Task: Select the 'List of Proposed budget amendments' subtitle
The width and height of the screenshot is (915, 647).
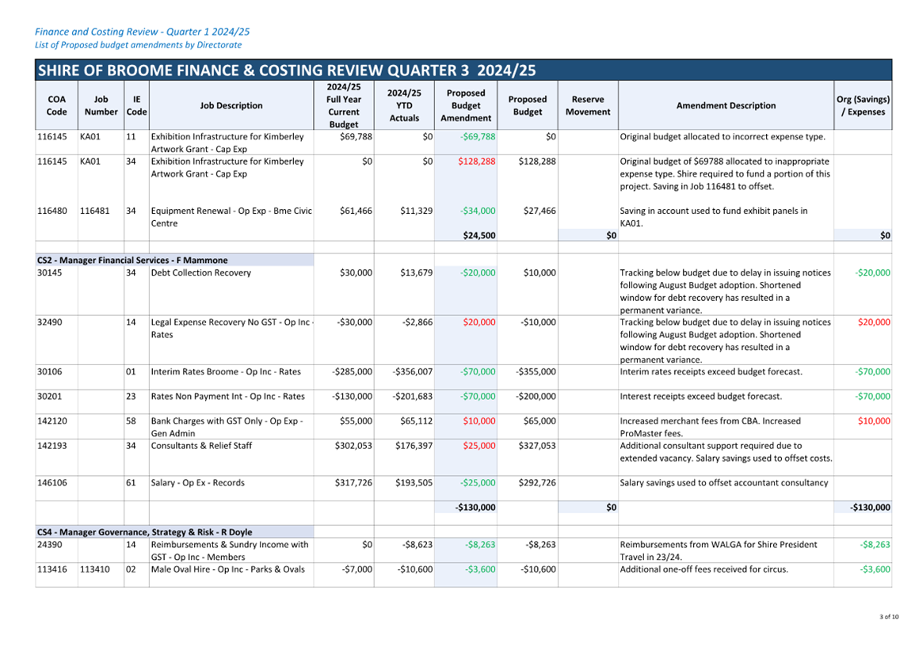Action: (x=138, y=45)
